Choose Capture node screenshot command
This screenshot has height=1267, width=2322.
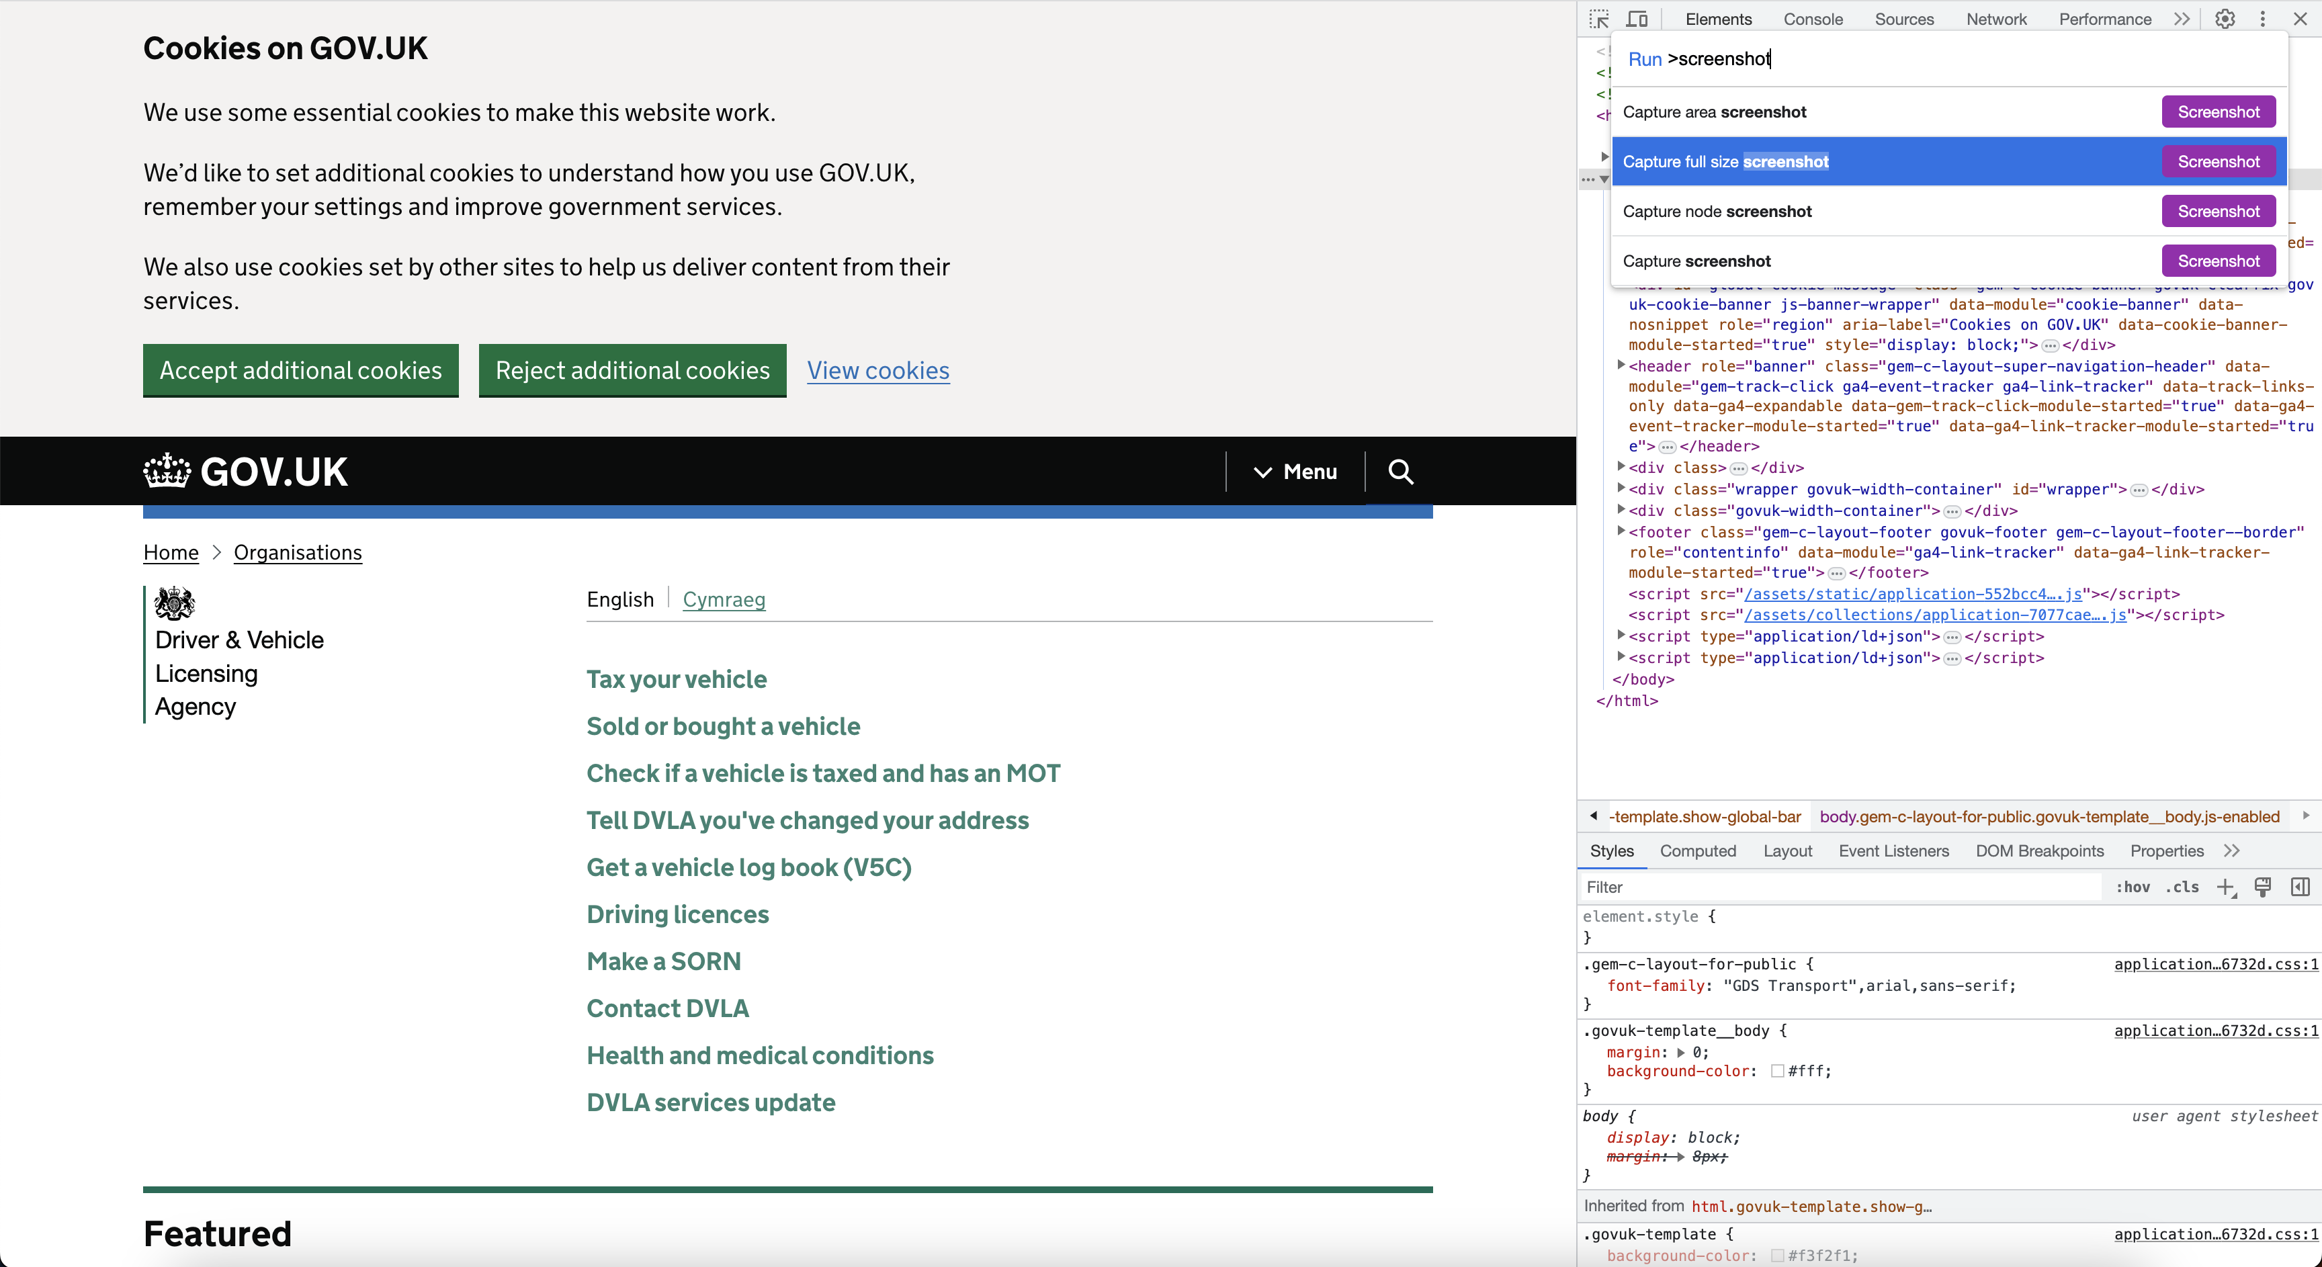pyautogui.click(x=1949, y=211)
